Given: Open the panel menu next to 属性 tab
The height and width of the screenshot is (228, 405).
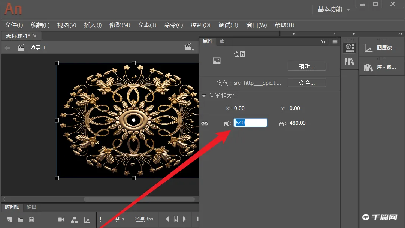Looking at the screenshot, I should tap(335, 42).
